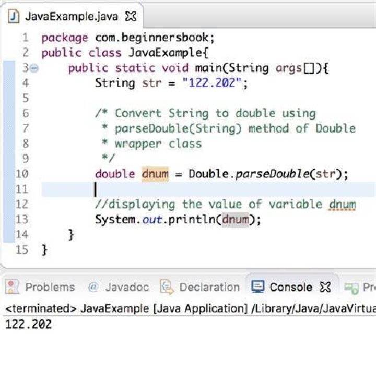Click the Java file icon on editor tab

click(x=14, y=16)
